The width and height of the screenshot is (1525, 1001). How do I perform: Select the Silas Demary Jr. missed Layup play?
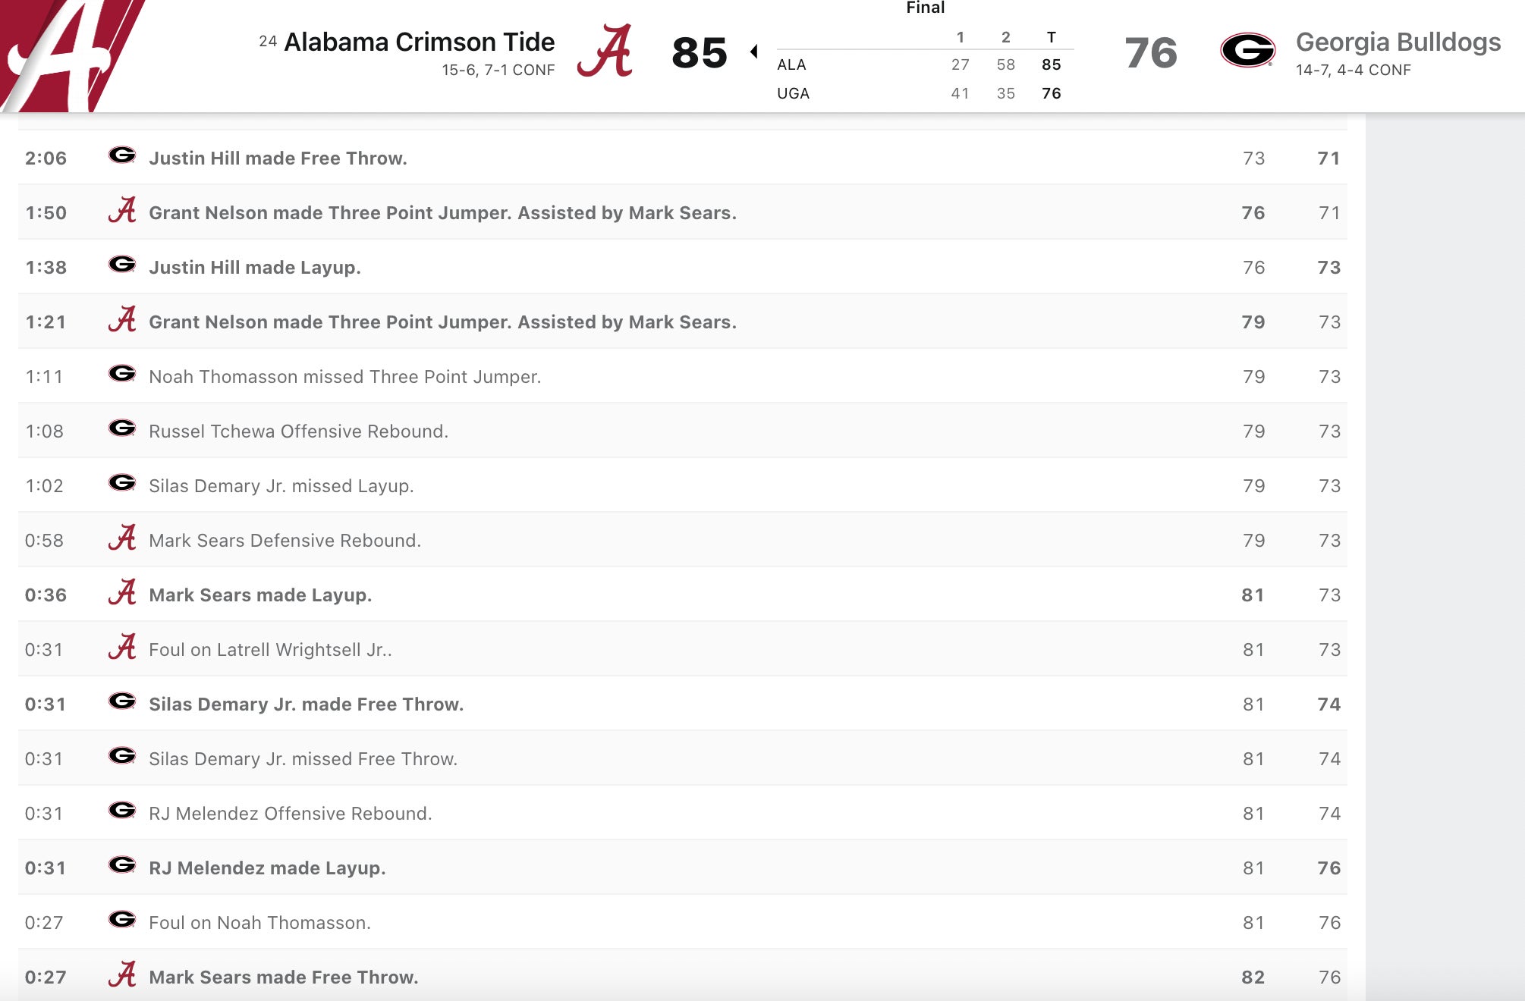[281, 486]
